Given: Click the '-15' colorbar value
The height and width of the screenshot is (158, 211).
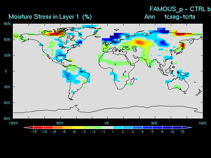Looking at the screenshot, I should click(x=34, y=132).
